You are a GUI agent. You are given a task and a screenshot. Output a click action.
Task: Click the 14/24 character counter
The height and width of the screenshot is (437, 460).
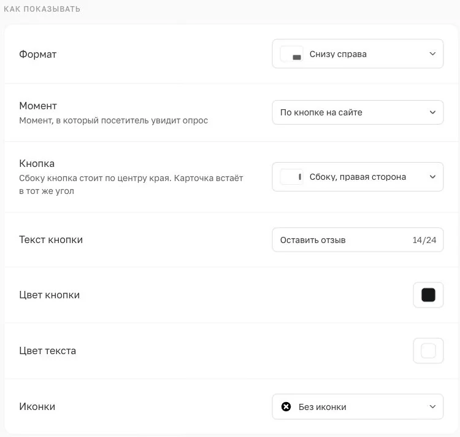tap(424, 240)
